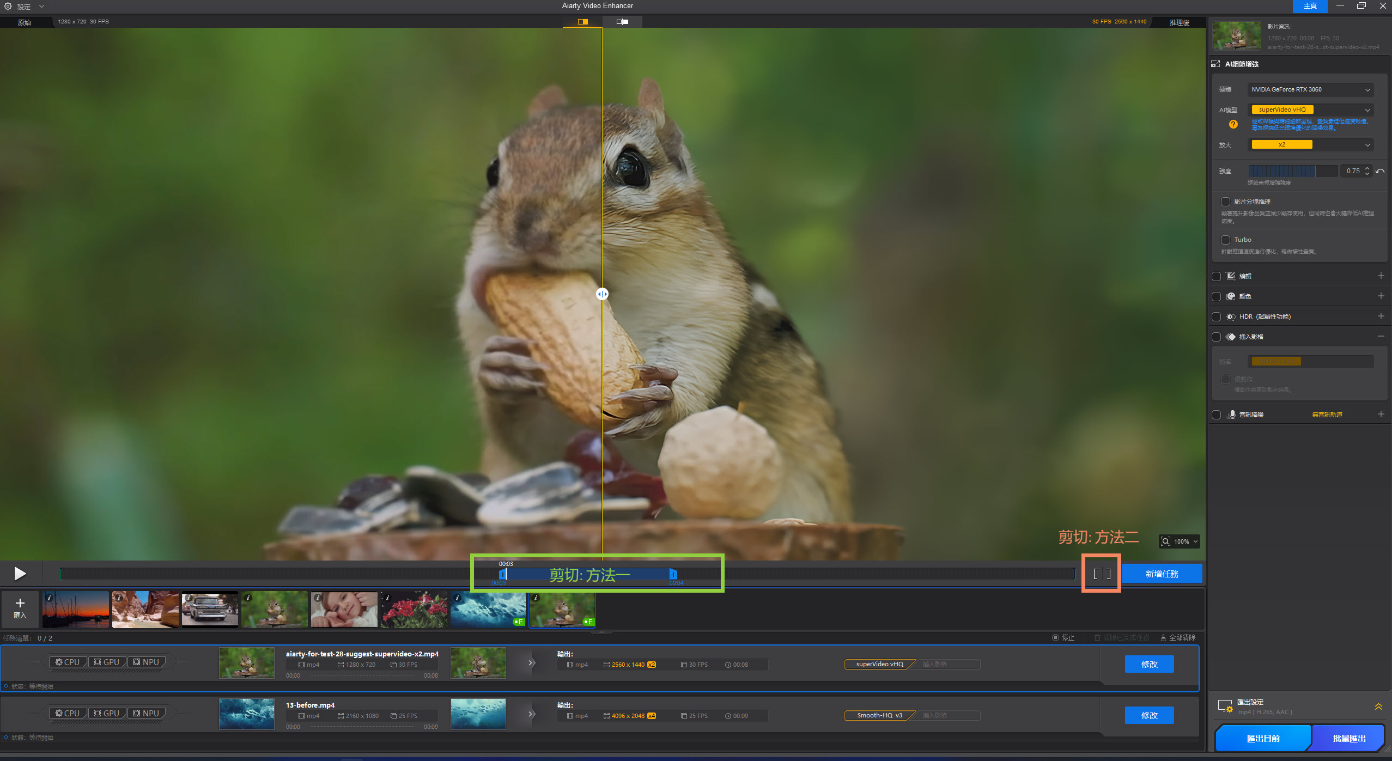Click the plus import media button

tap(20, 608)
